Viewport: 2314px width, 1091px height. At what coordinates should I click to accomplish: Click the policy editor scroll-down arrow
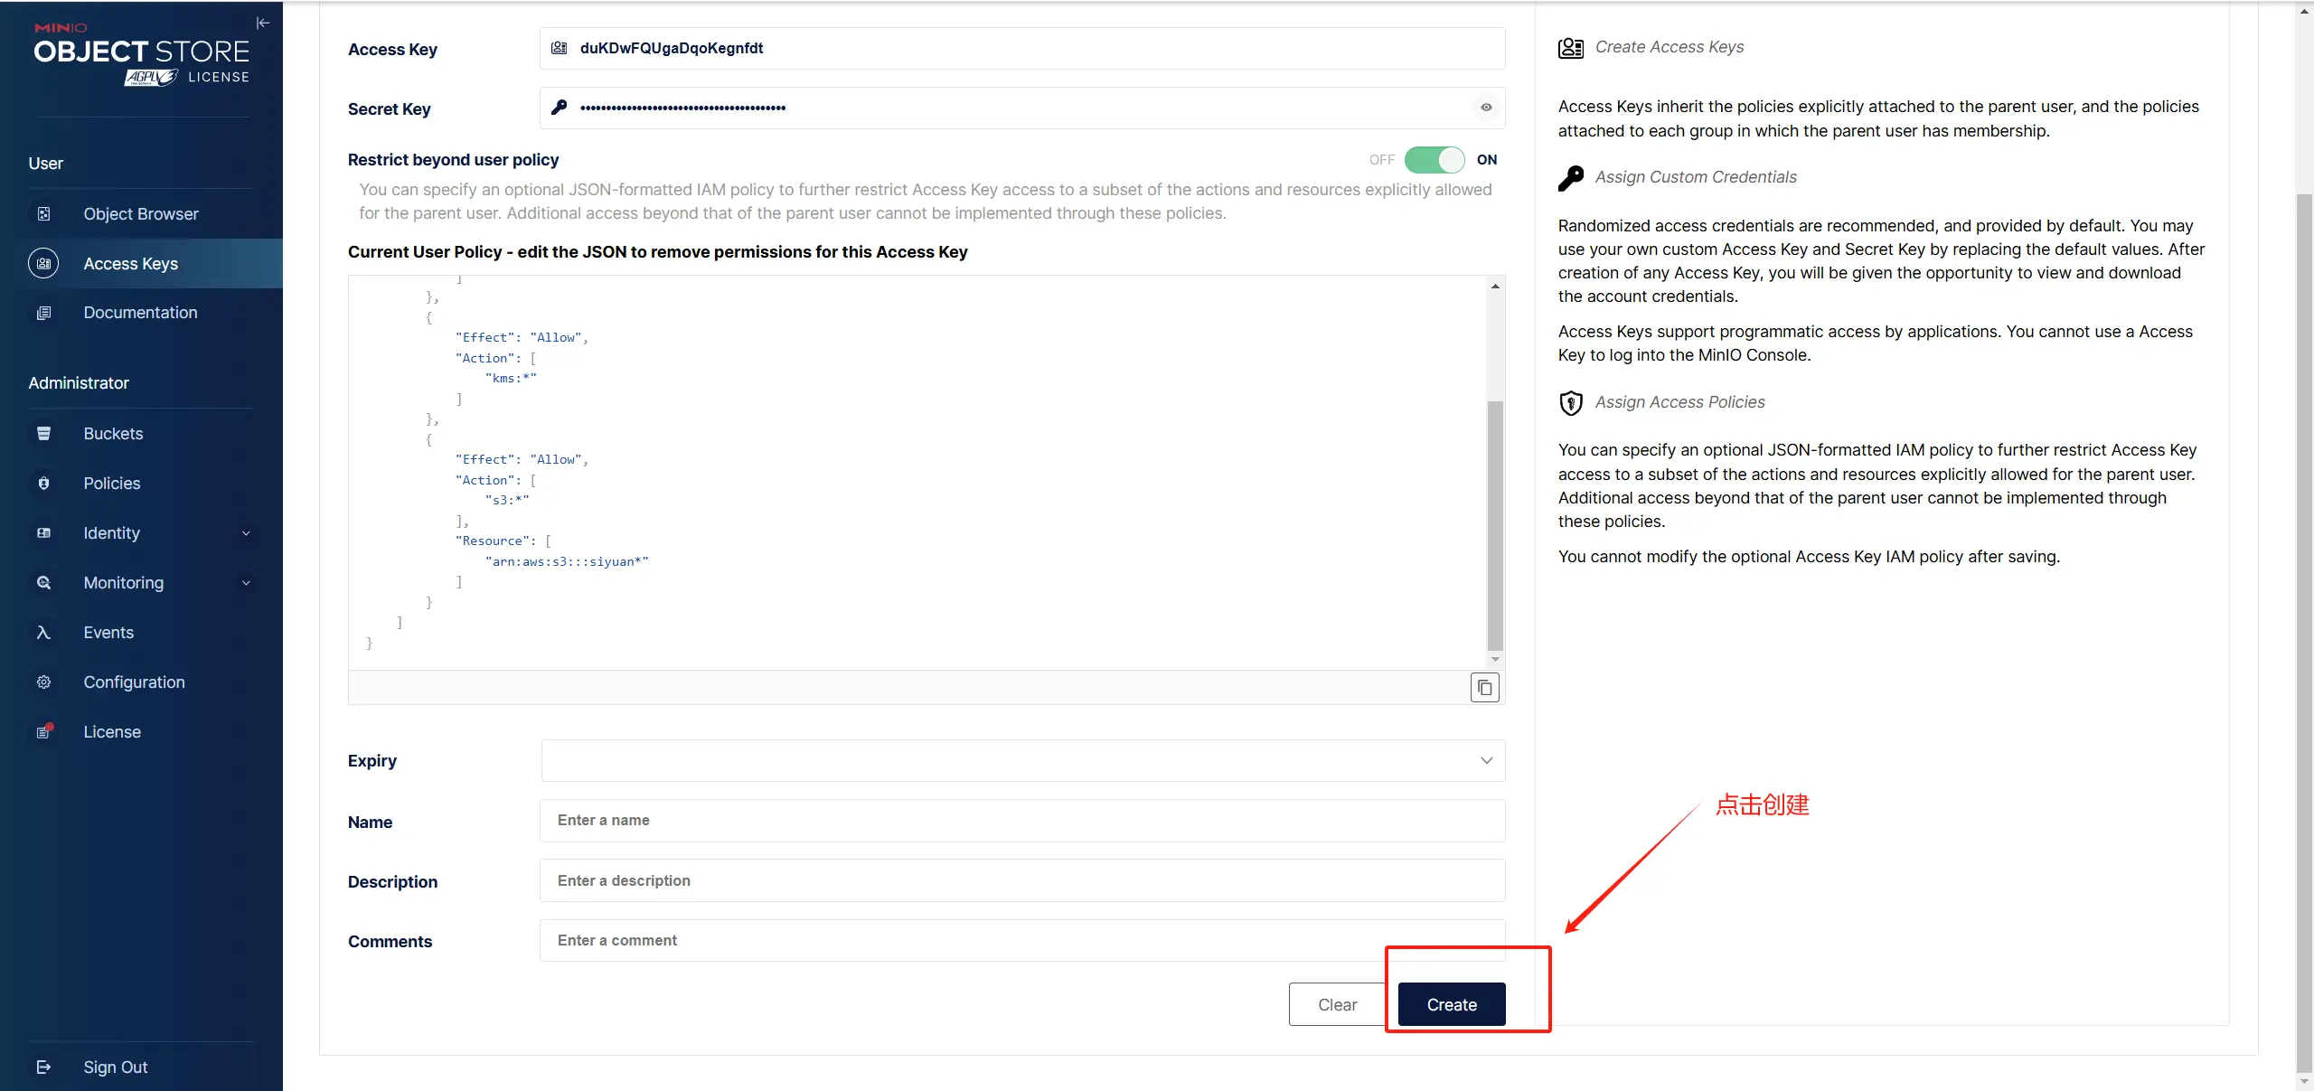pyautogui.click(x=1495, y=660)
